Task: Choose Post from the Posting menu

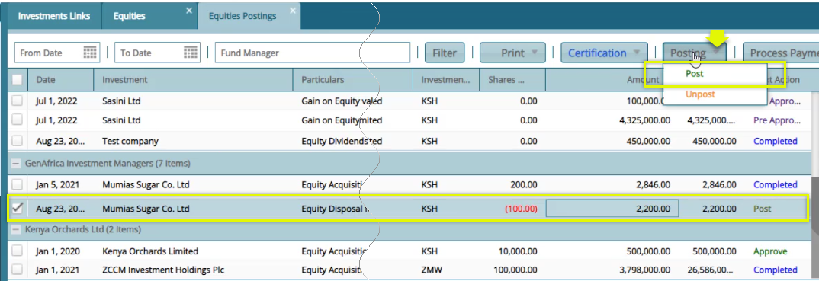Action: point(715,74)
